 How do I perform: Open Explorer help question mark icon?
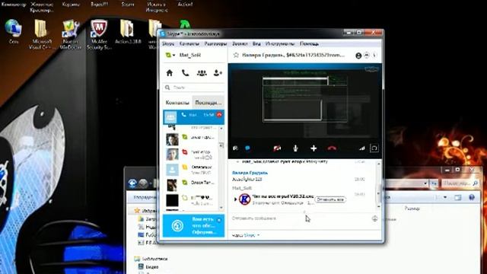click(x=472, y=197)
